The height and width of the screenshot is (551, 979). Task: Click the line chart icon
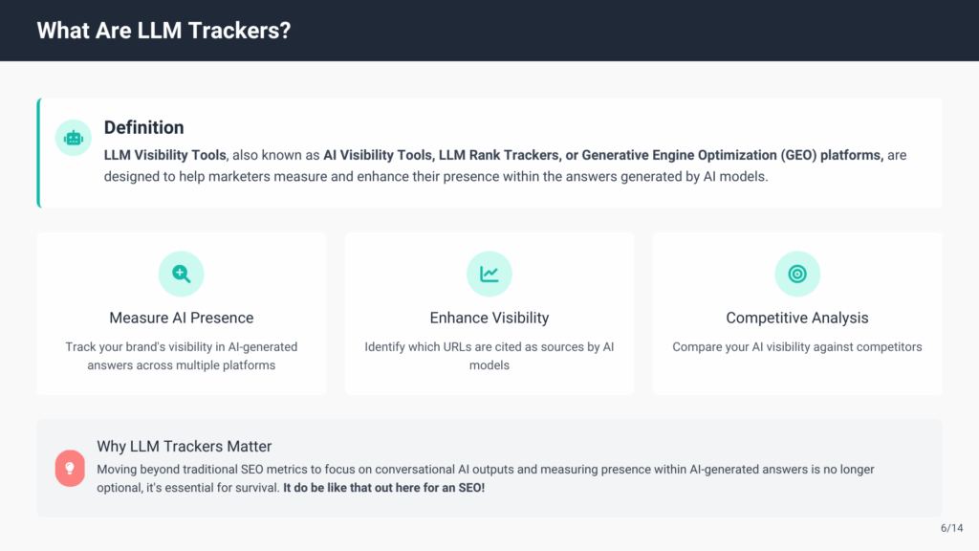[489, 274]
